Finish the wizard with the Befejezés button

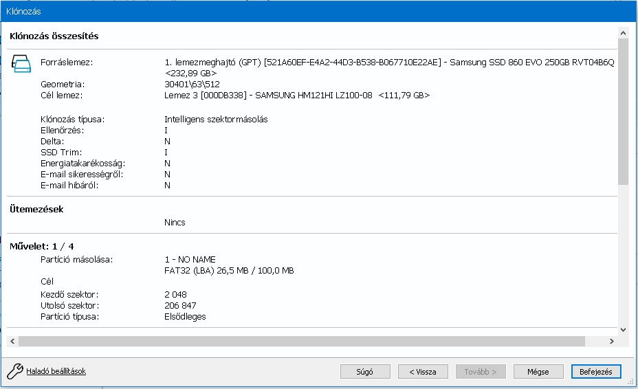tap(595, 372)
